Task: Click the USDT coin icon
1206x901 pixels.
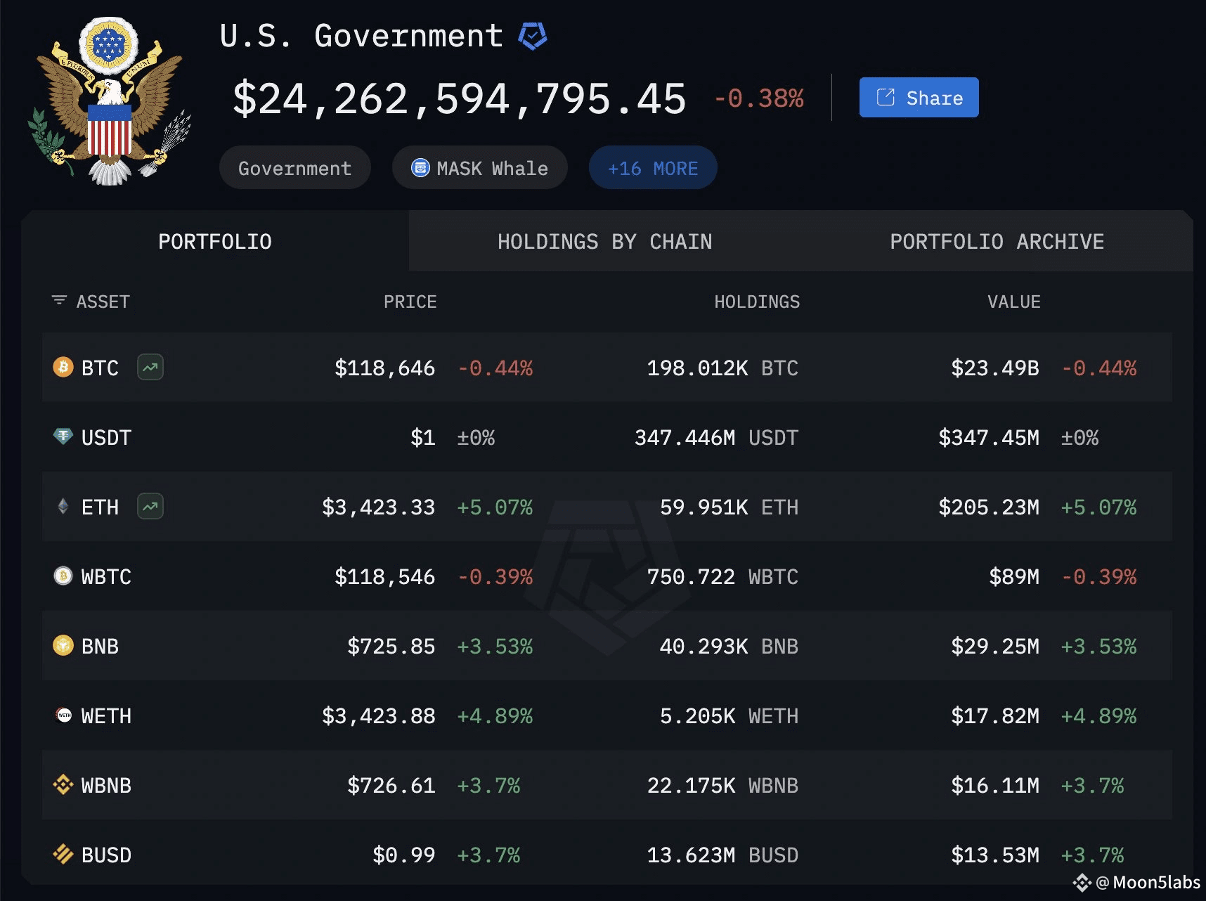Action: tap(63, 436)
